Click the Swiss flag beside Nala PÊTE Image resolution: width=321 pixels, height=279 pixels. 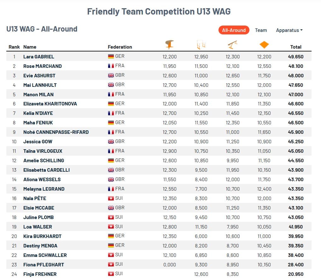(111, 198)
